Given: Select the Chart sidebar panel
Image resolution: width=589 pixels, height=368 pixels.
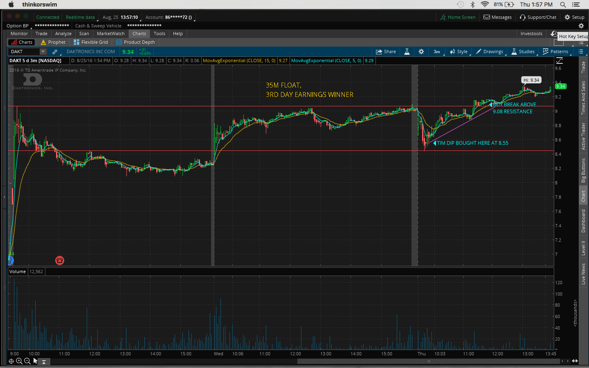Looking at the screenshot, I should (583, 196).
